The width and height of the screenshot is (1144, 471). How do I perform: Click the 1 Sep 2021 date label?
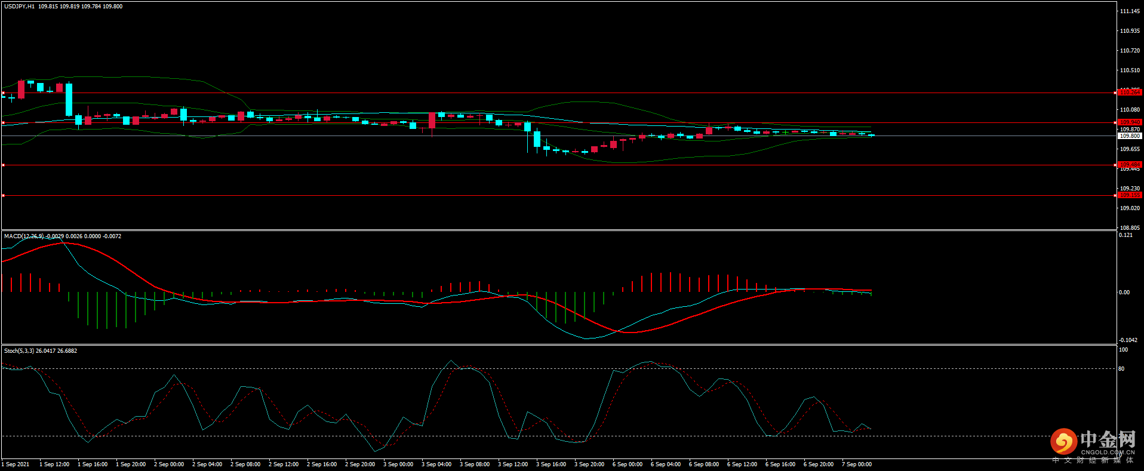pos(16,464)
